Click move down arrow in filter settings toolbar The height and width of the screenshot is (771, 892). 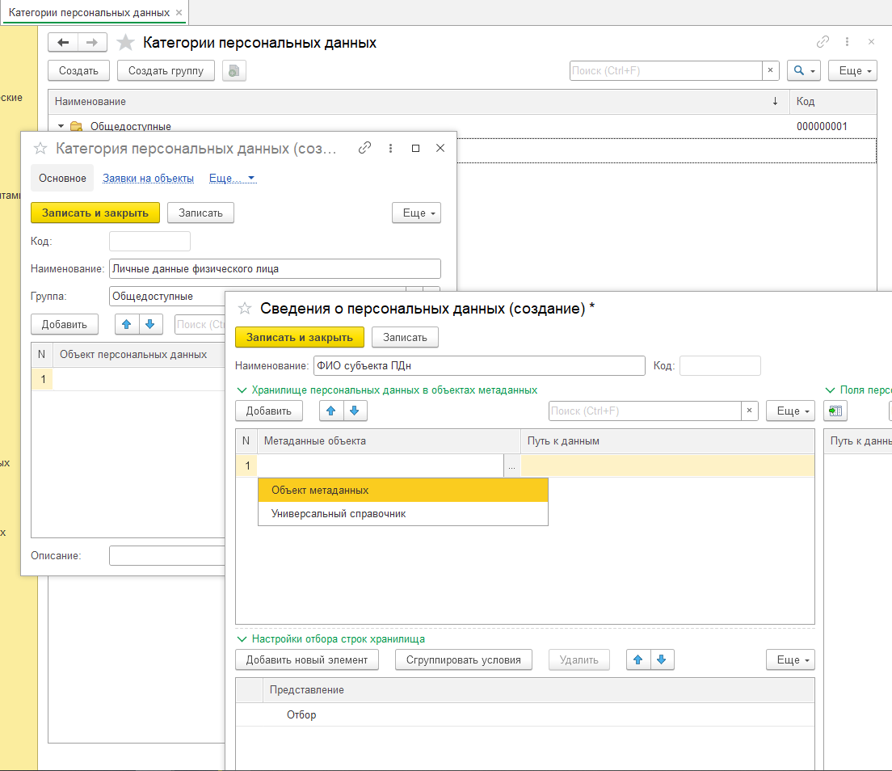tap(662, 660)
